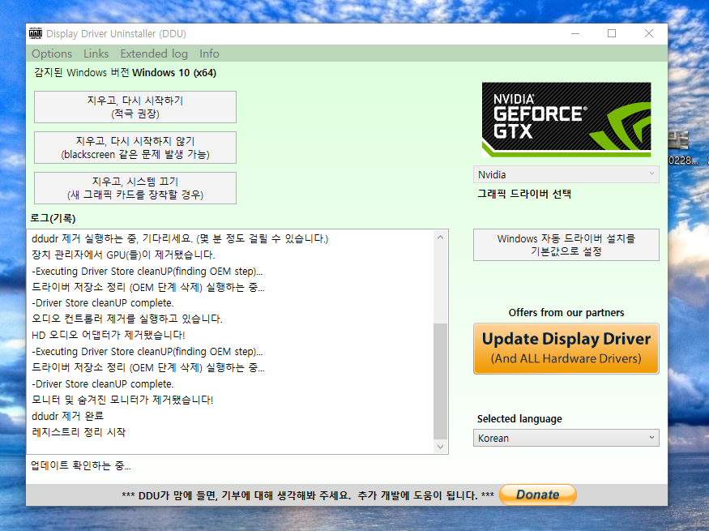Click the log scrollbar down arrow
Image resolution: width=709 pixels, height=531 pixels.
441,447
